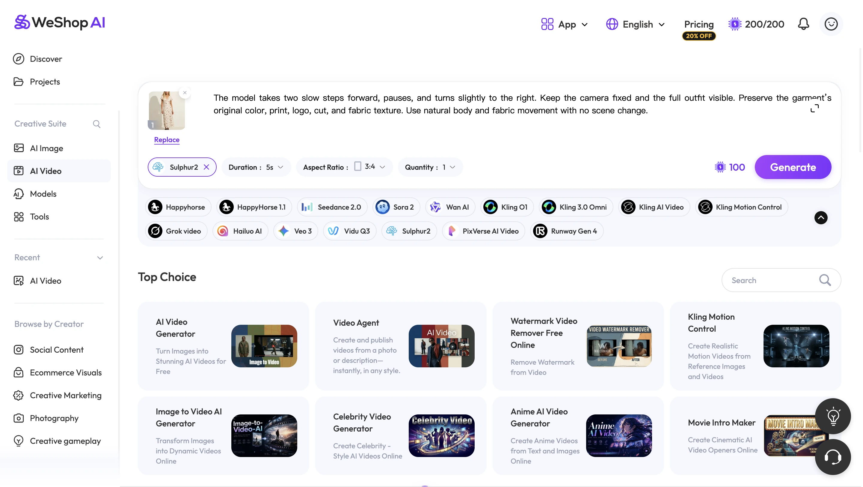Click the Creative Suite search icon

tap(96, 124)
